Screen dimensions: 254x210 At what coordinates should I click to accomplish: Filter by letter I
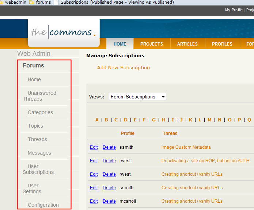173,120
